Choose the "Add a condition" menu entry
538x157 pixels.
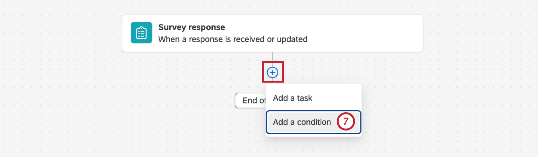click(302, 122)
